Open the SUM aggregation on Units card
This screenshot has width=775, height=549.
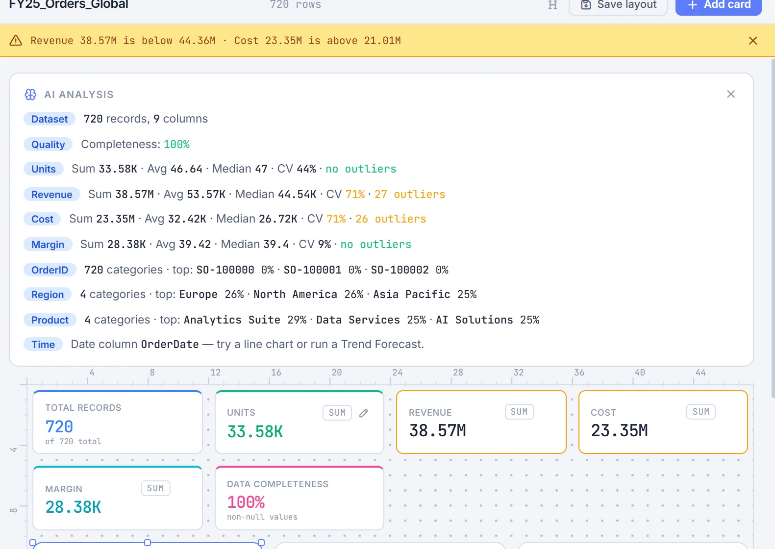337,413
